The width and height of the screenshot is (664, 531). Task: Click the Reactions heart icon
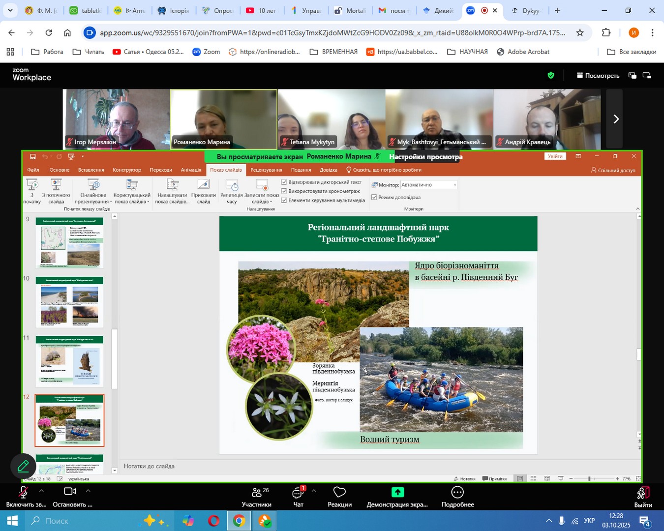tap(339, 494)
